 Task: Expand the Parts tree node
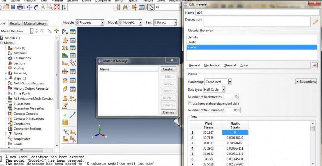pos(6,48)
